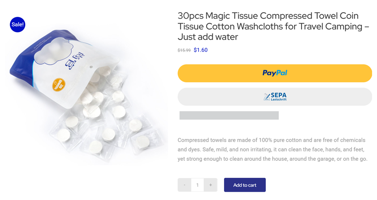
Task: Click the quantity input field
Action: click(197, 185)
